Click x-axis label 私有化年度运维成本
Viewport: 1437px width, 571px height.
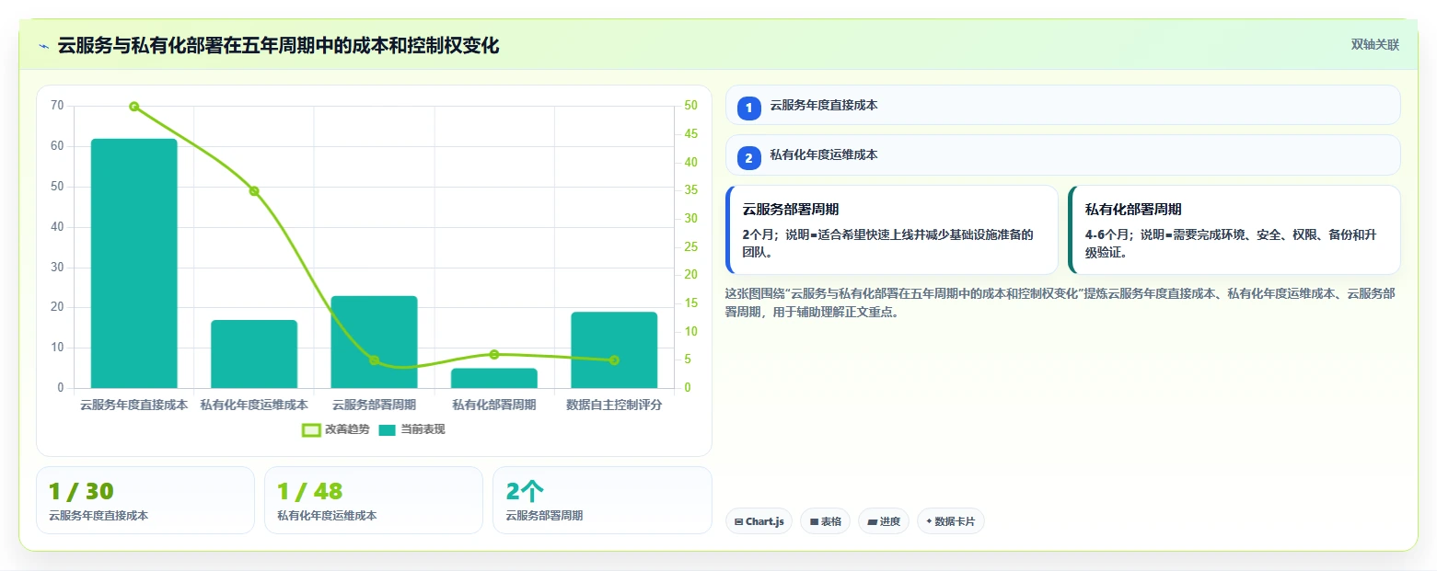254,405
